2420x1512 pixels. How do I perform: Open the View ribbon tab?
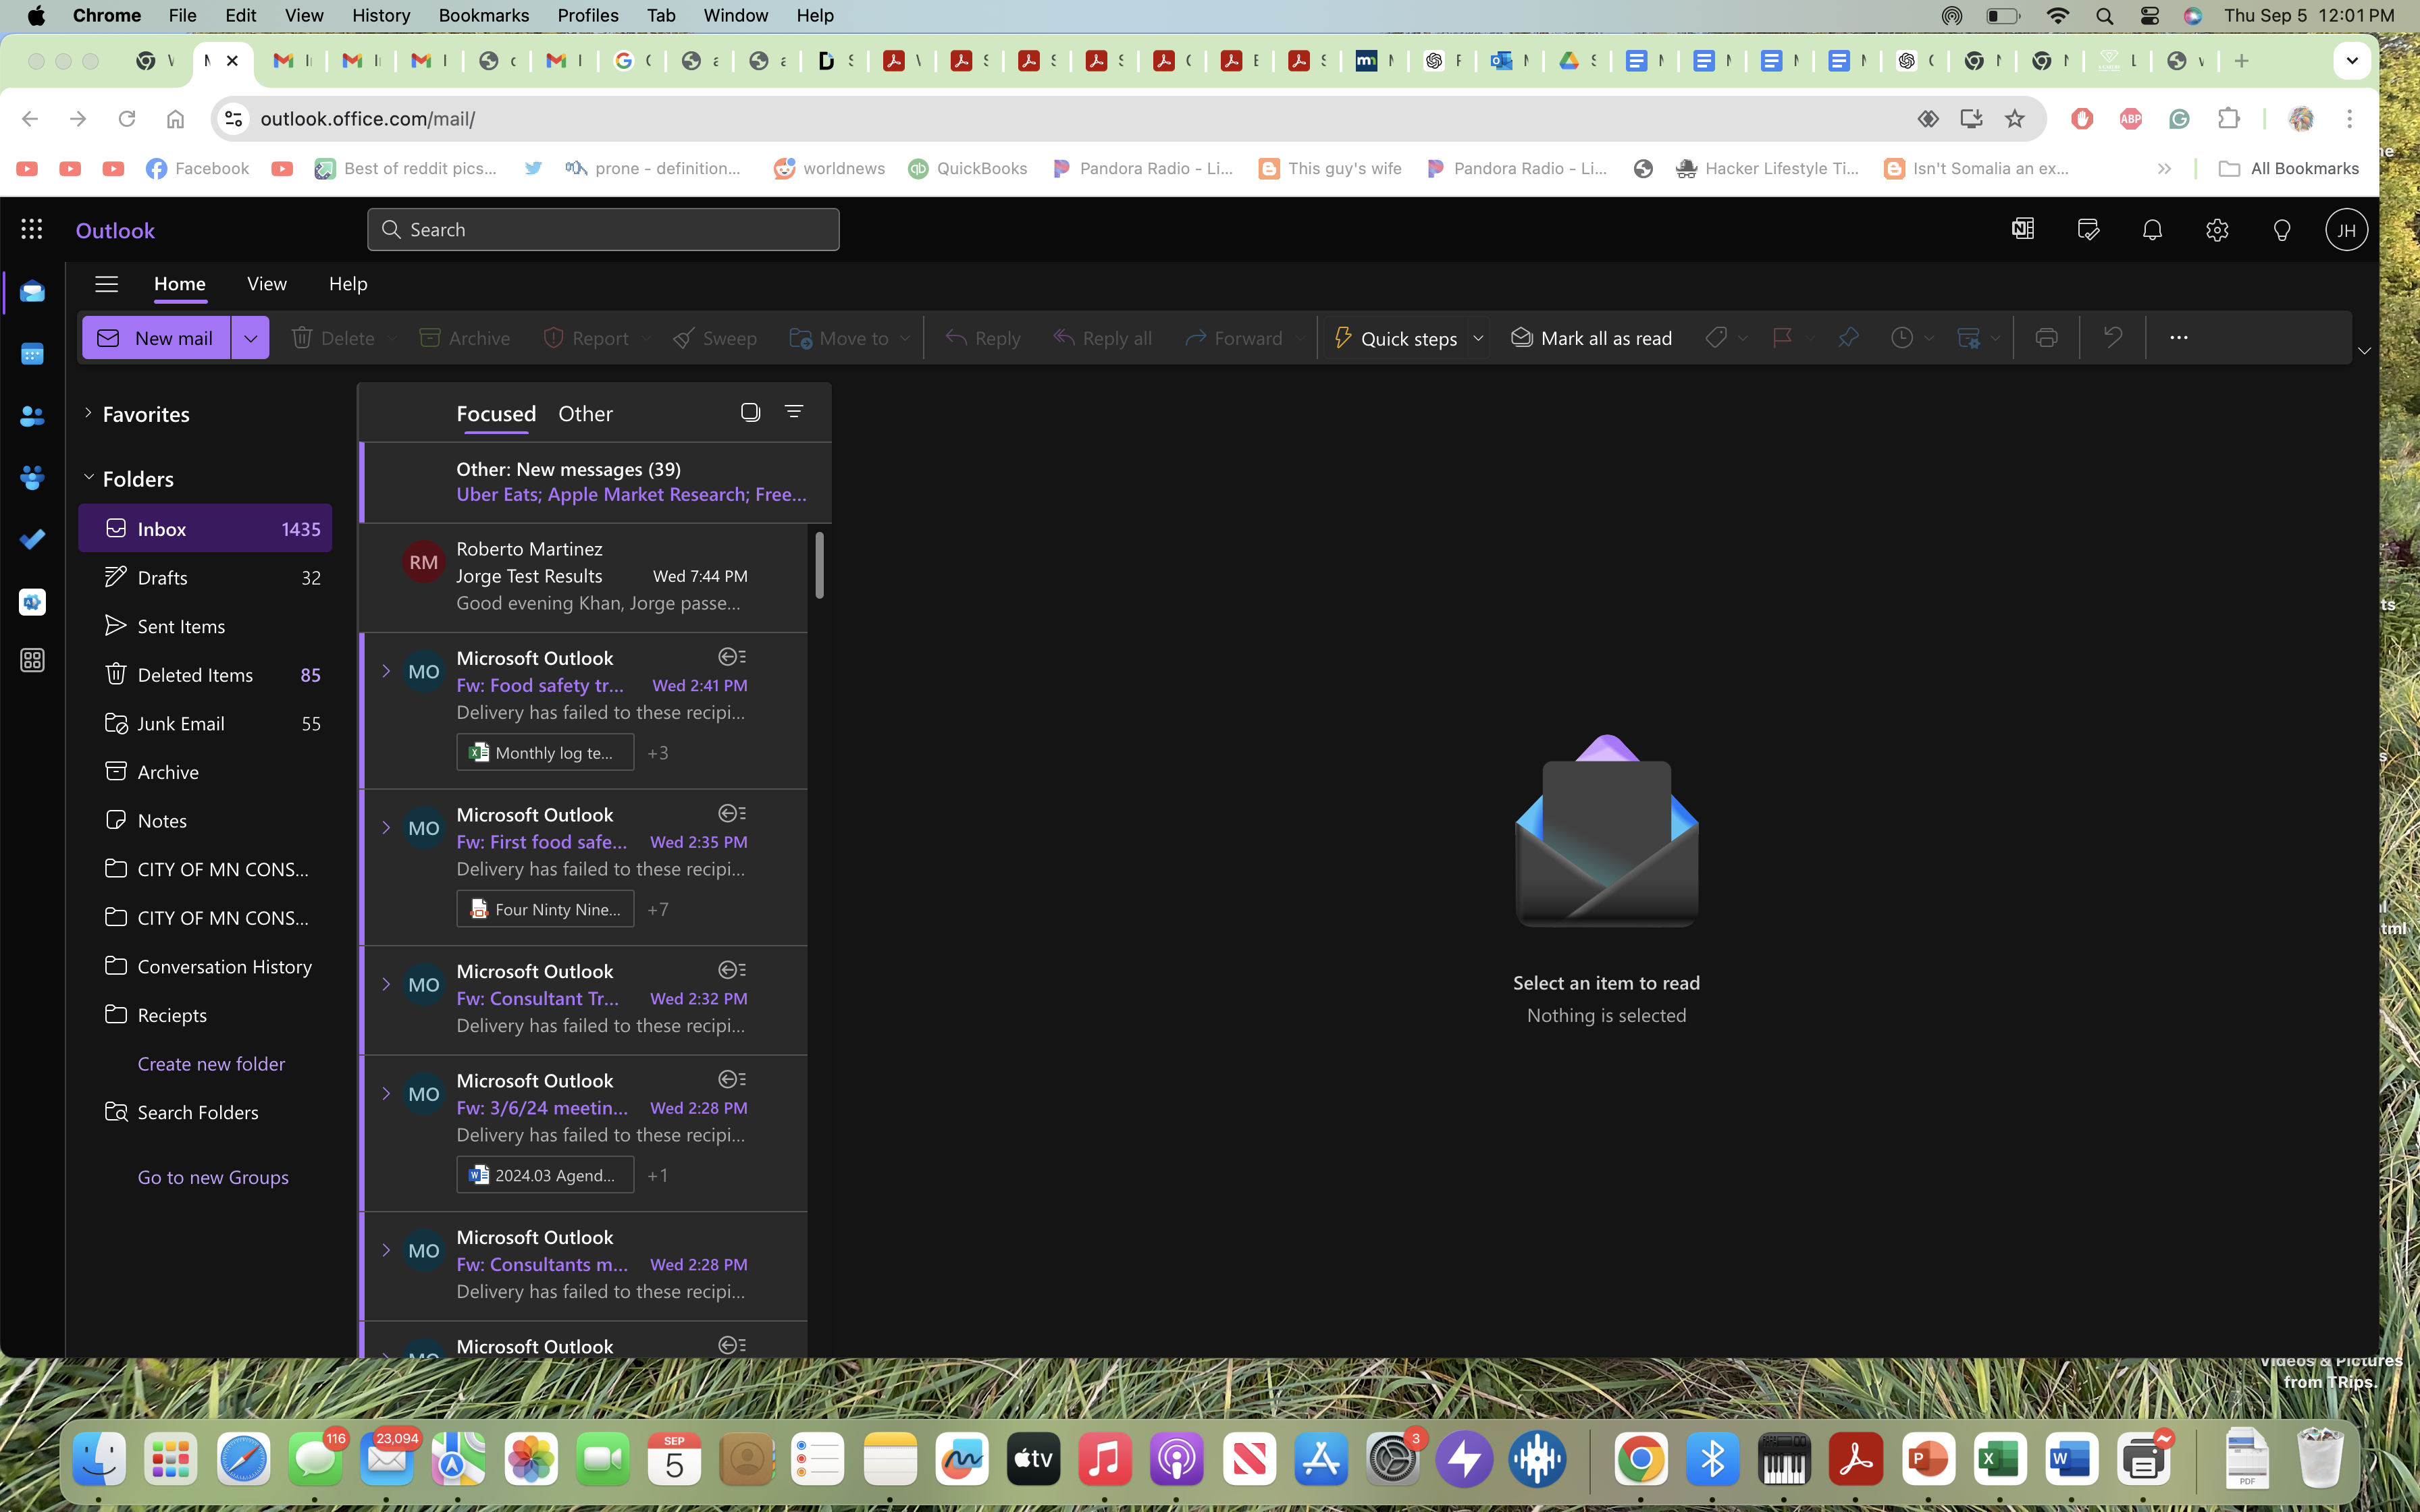click(266, 284)
